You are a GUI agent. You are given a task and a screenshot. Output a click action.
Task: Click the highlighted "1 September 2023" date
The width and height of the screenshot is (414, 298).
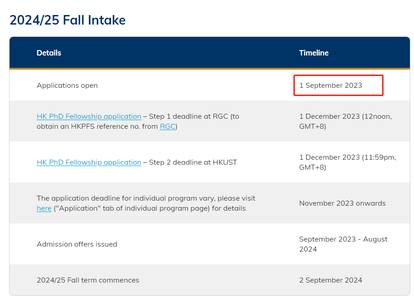(x=331, y=86)
